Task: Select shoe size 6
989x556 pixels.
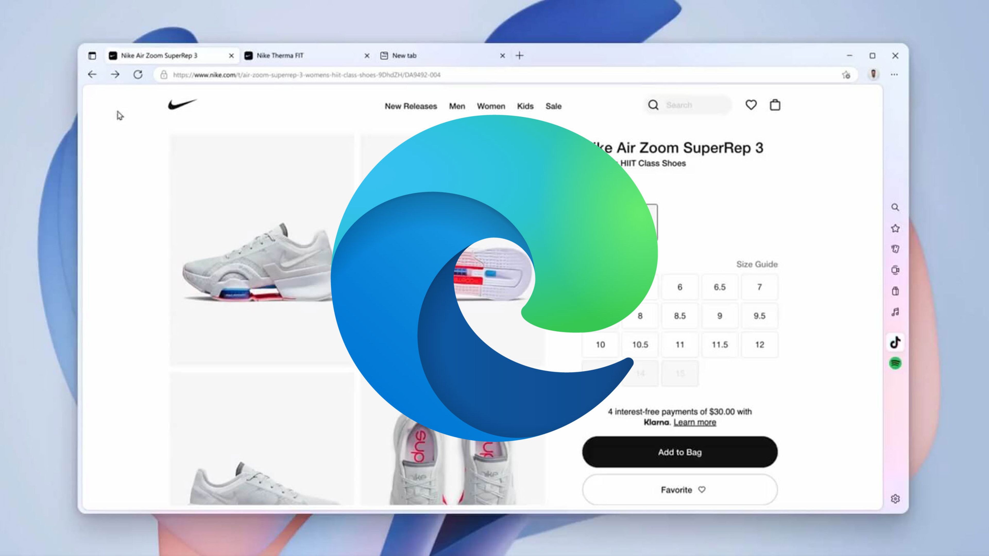Action: point(680,287)
